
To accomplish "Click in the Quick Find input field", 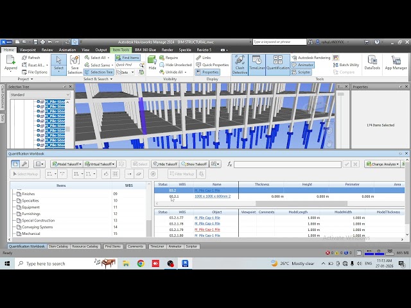I will 128,65.
